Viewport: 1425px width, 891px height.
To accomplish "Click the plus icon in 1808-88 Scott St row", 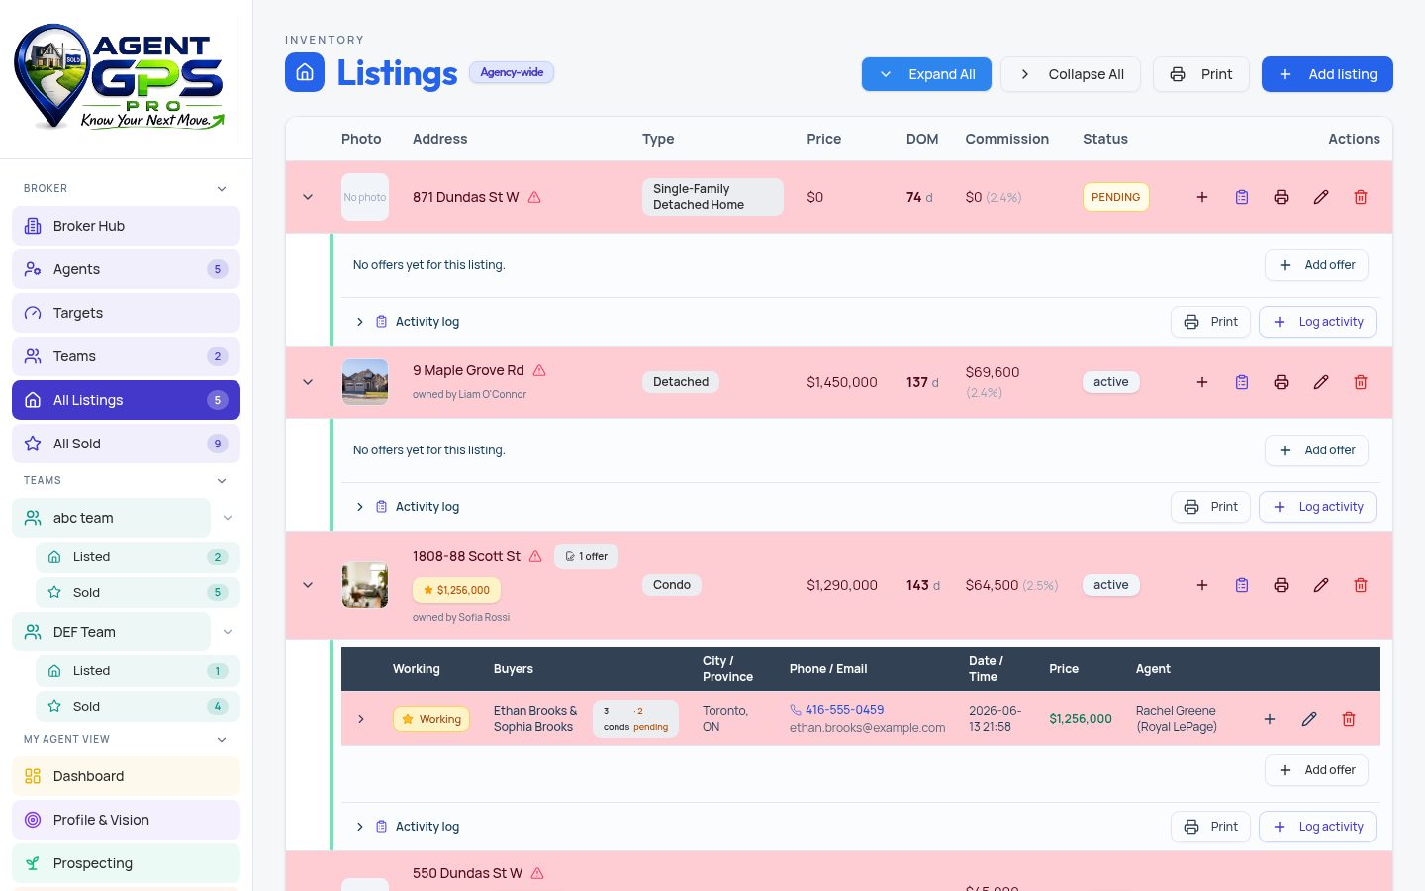I will click(1202, 585).
